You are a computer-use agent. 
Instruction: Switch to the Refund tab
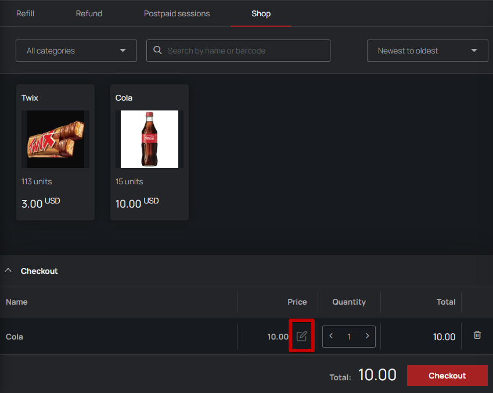pyautogui.click(x=89, y=13)
